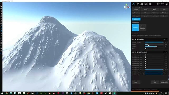Select the Canyon category
Viewport: 169px width, 95px height.
[136, 13]
